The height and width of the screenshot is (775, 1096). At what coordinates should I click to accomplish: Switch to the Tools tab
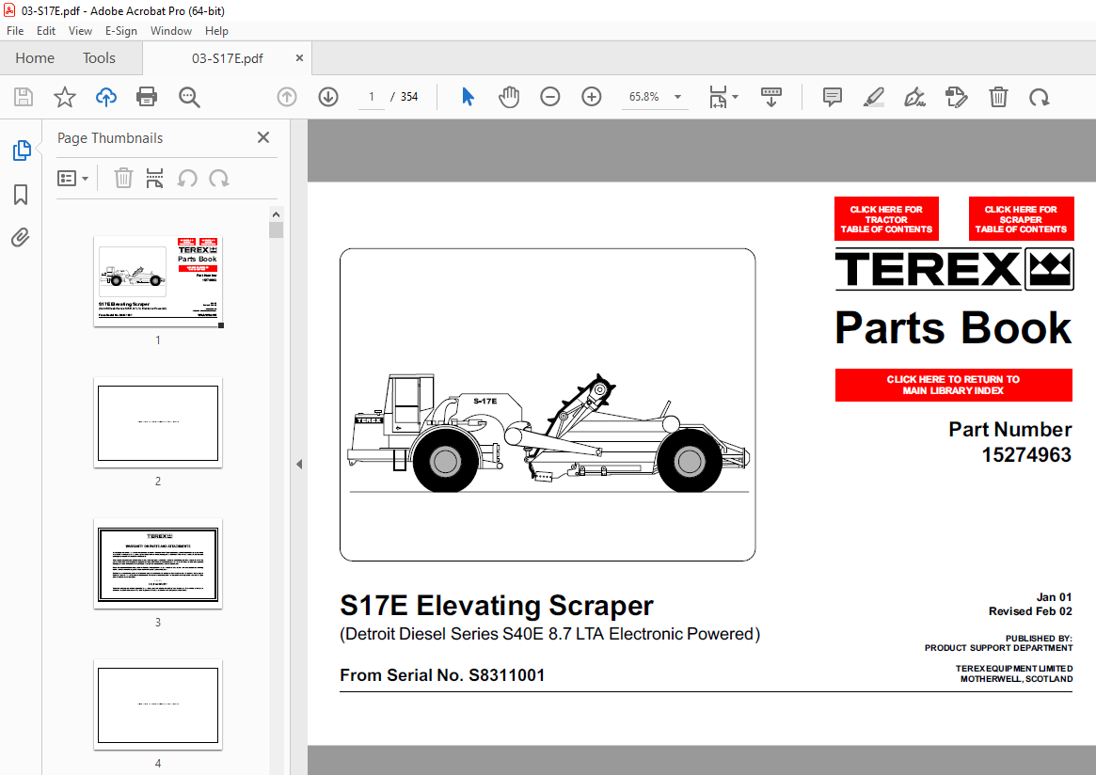[100, 58]
